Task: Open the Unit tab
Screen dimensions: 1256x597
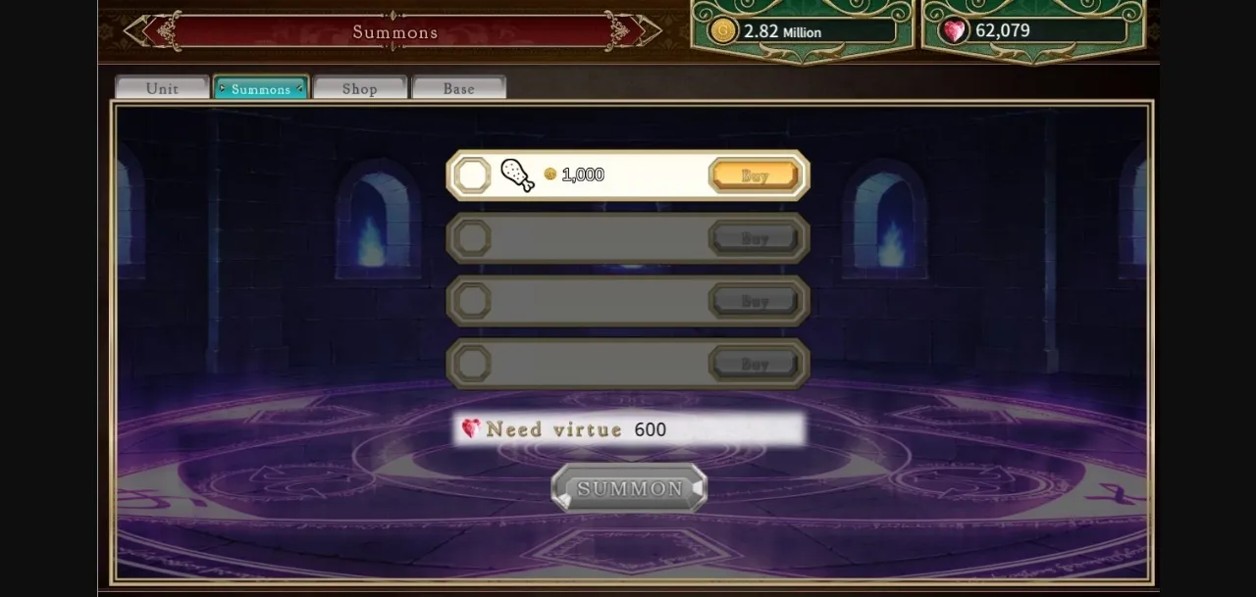Action: (162, 88)
